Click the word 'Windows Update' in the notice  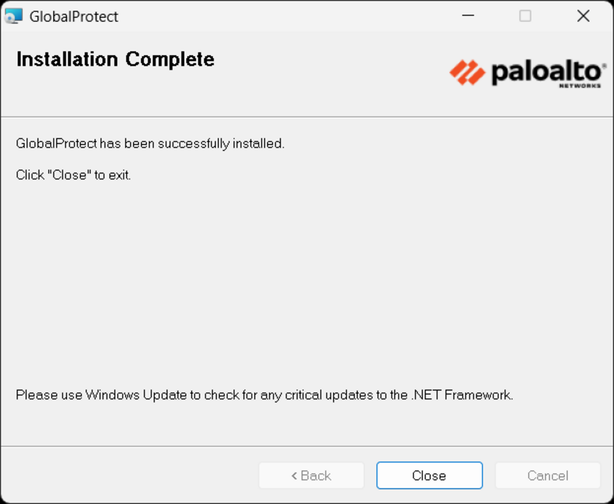[136, 395]
